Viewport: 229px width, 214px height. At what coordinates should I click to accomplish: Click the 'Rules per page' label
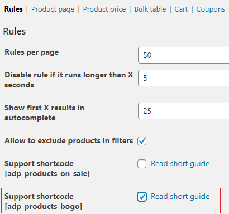pos(32,52)
